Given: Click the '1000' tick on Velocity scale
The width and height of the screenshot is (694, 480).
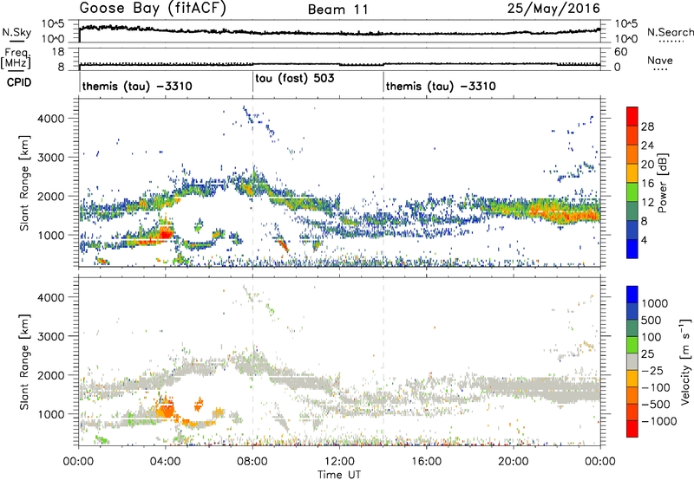Looking at the screenshot, I should click(655, 303).
